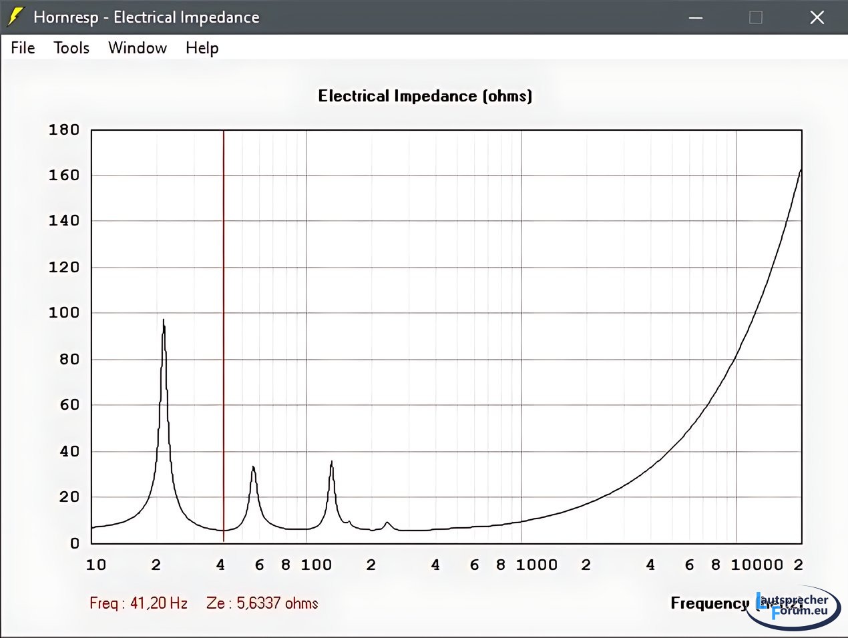Click the 1000 label on the frequency axis
Viewport: 848px width, 638px height.
[x=536, y=565]
